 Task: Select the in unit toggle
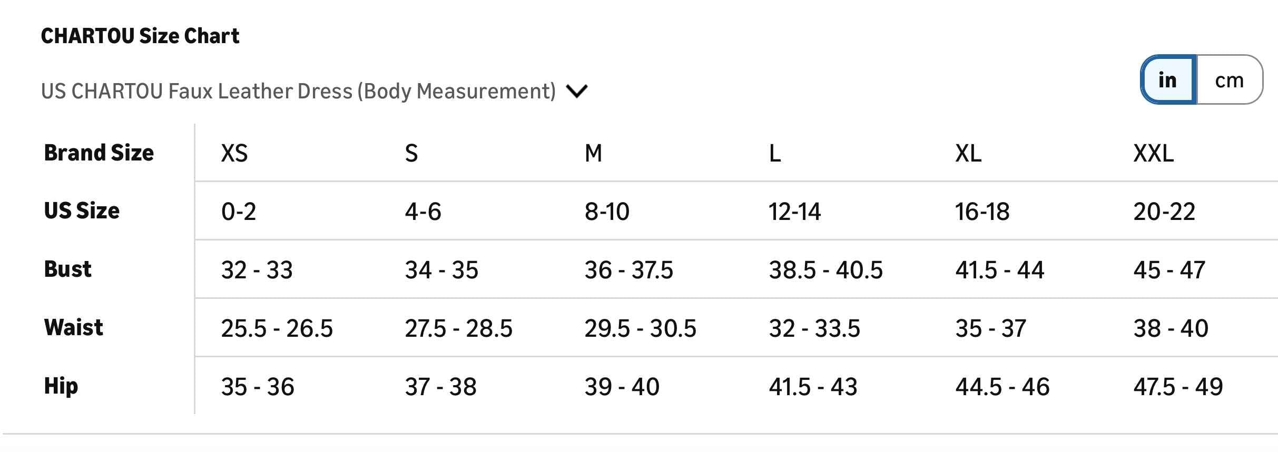pyautogui.click(x=1168, y=80)
